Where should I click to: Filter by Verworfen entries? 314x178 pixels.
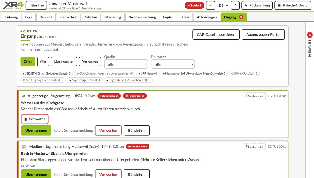(x=90, y=61)
